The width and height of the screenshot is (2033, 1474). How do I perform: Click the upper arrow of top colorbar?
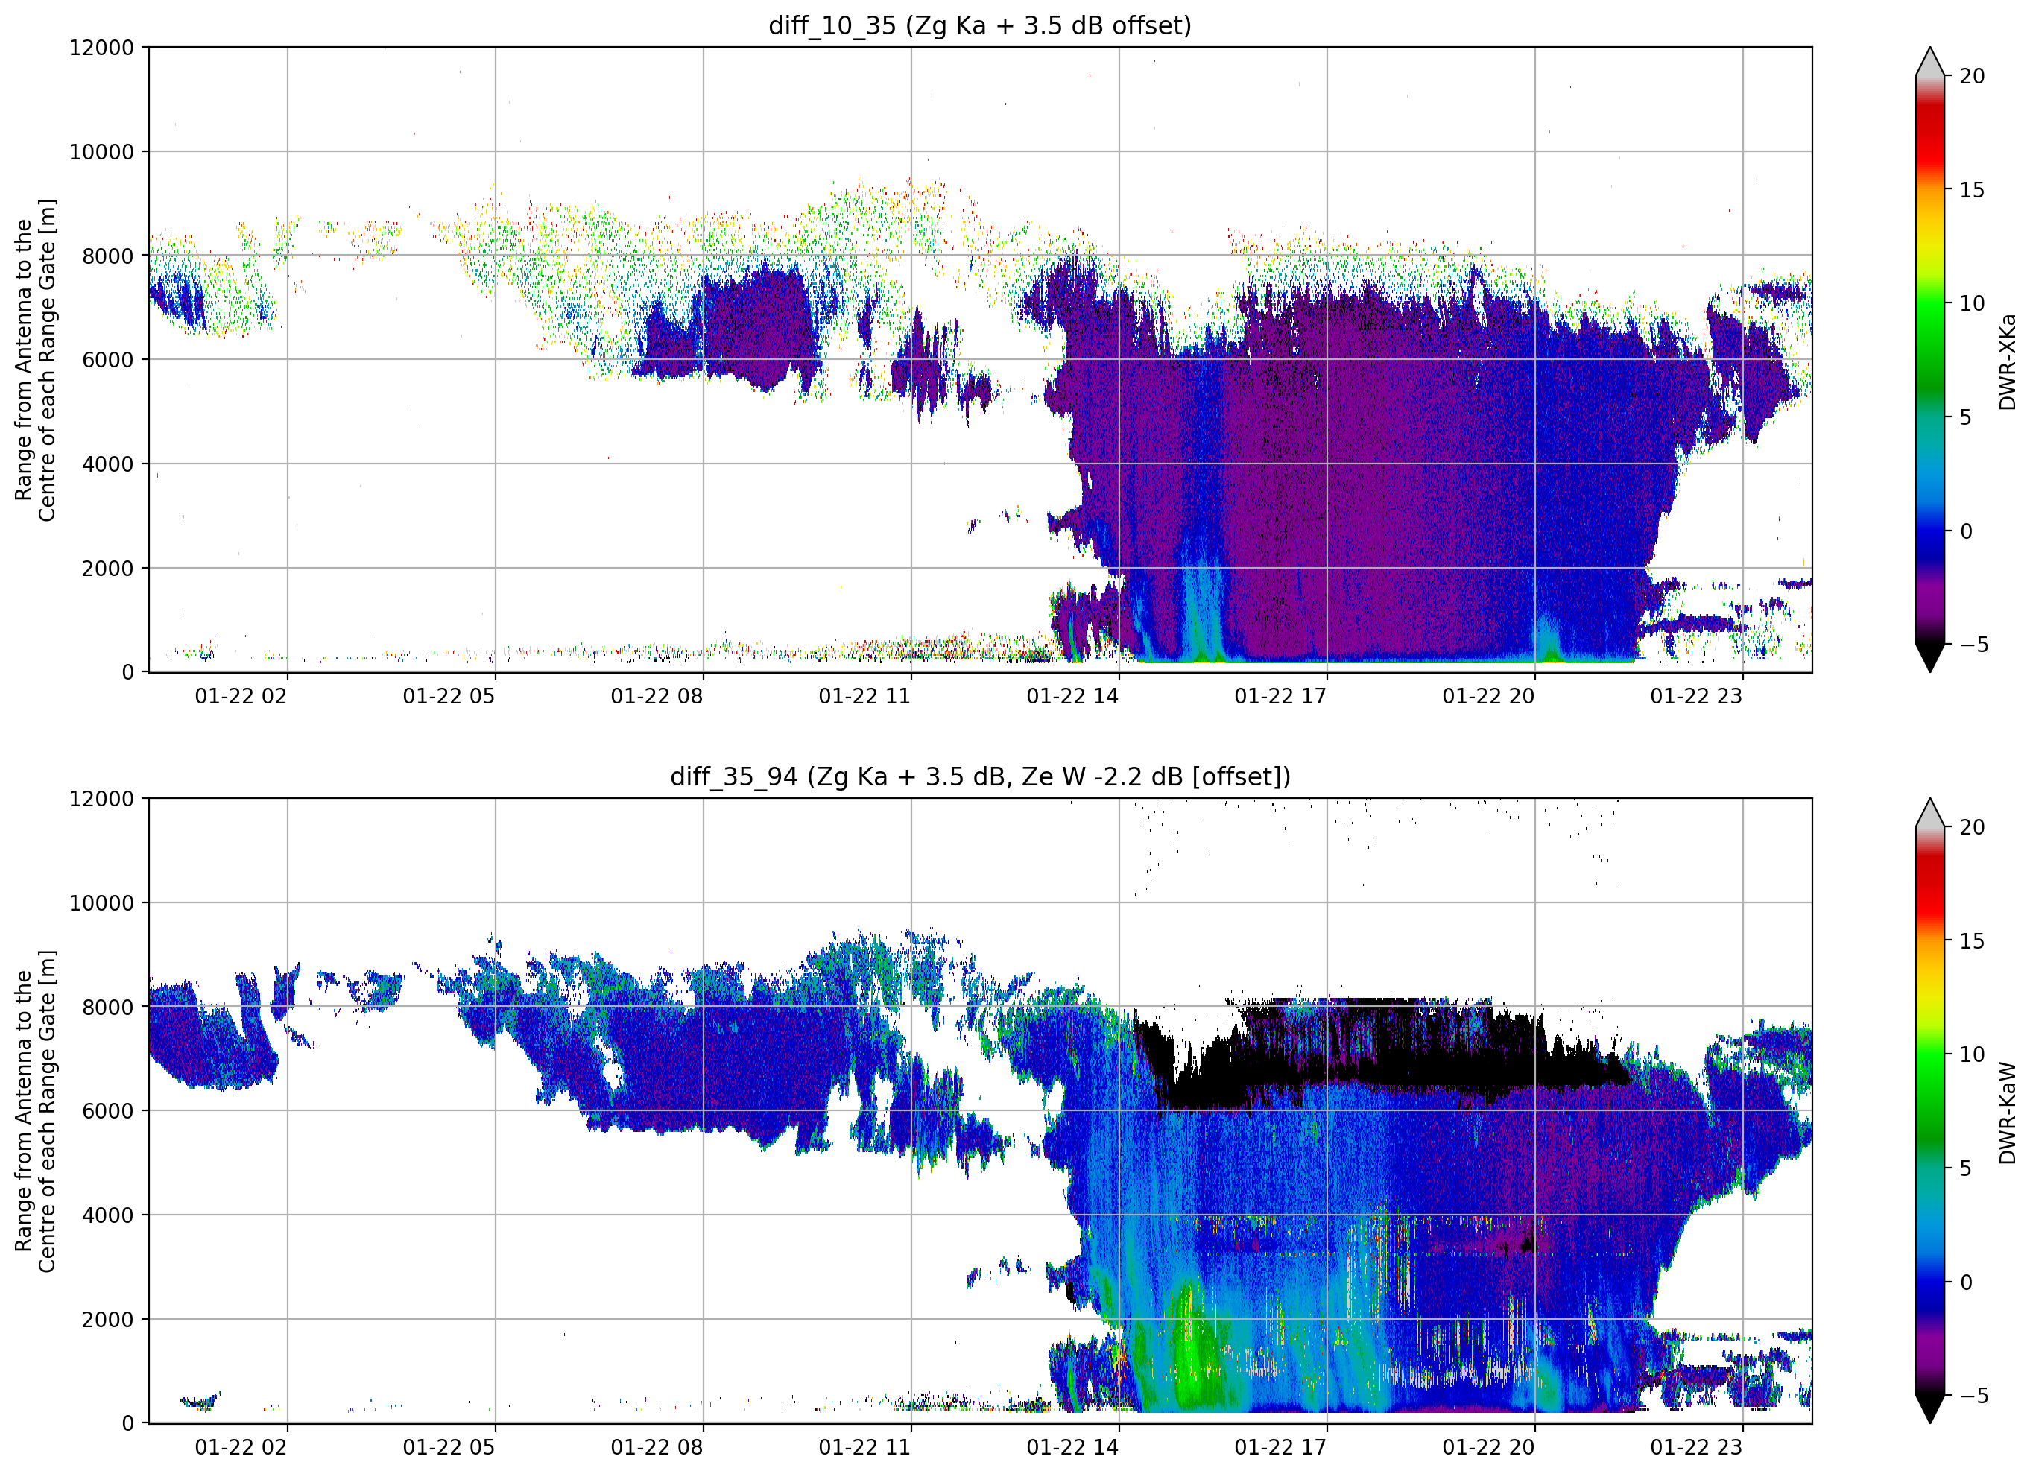[1929, 62]
